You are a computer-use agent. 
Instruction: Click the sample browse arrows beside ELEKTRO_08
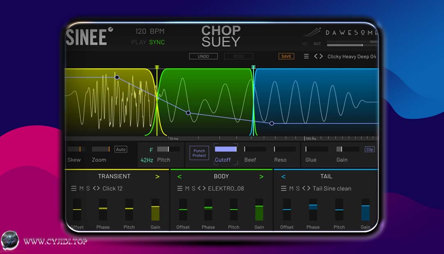click(202, 188)
